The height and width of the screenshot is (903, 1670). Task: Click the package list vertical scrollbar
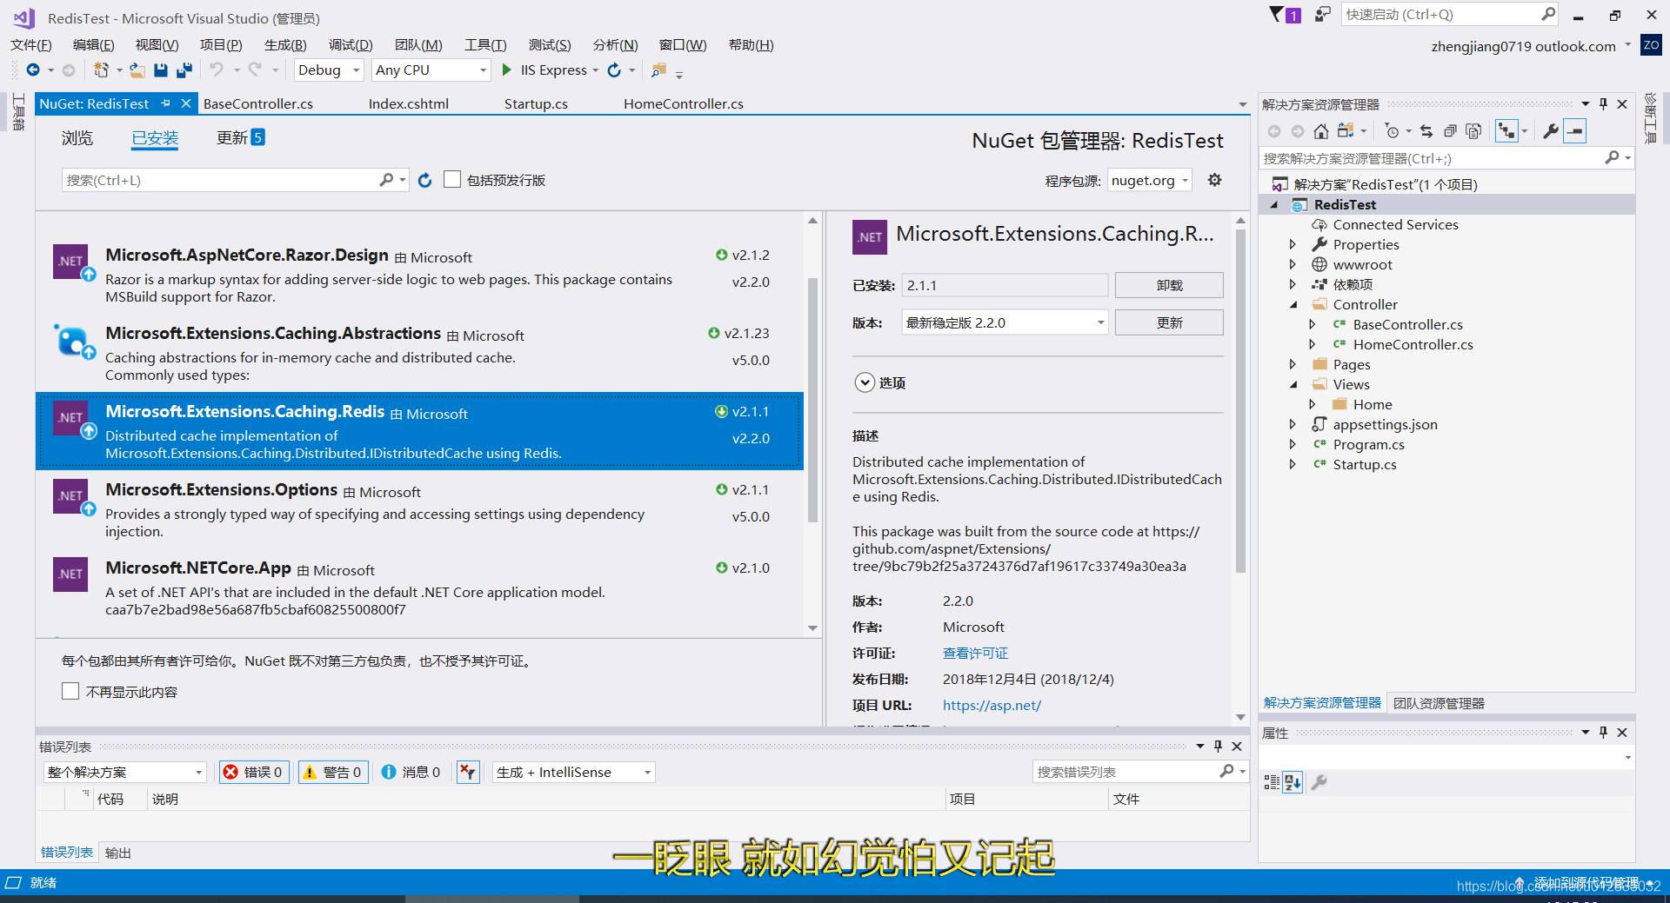[x=812, y=400]
